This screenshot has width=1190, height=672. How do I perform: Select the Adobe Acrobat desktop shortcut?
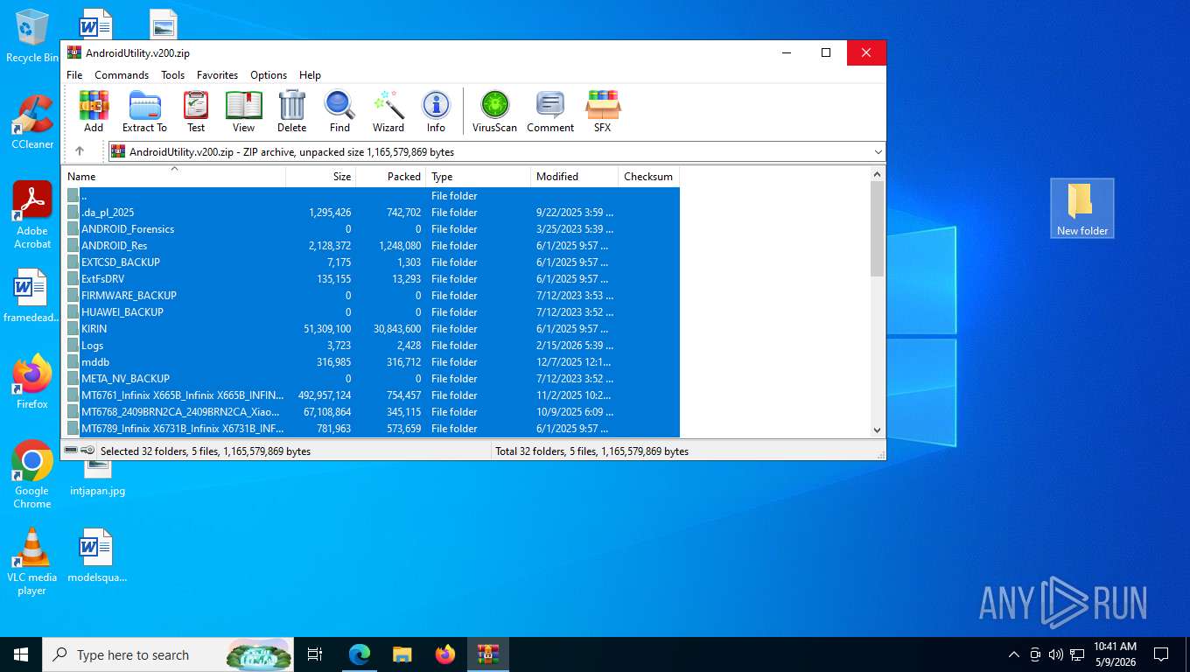(32, 215)
